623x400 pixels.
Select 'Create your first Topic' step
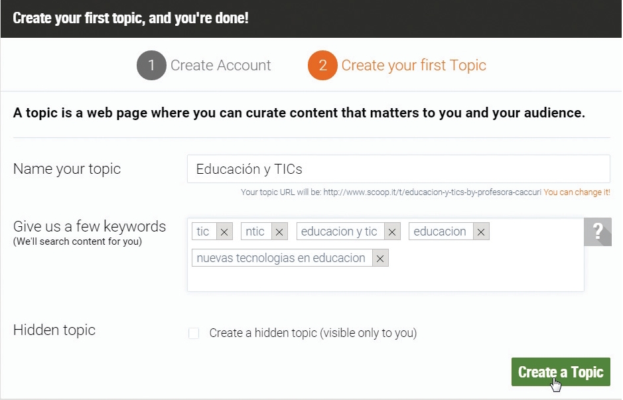pyautogui.click(x=413, y=65)
